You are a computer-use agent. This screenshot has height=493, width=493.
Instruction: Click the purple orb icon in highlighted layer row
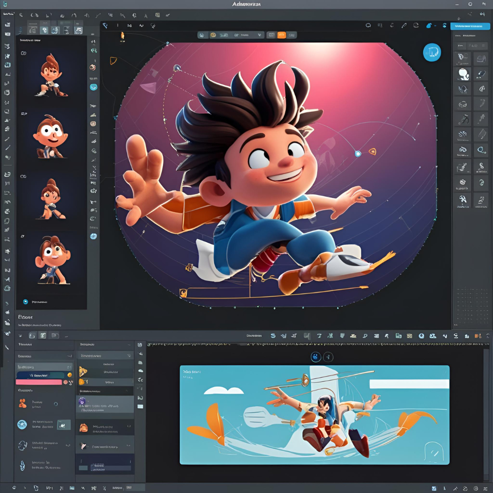[82, 402]
